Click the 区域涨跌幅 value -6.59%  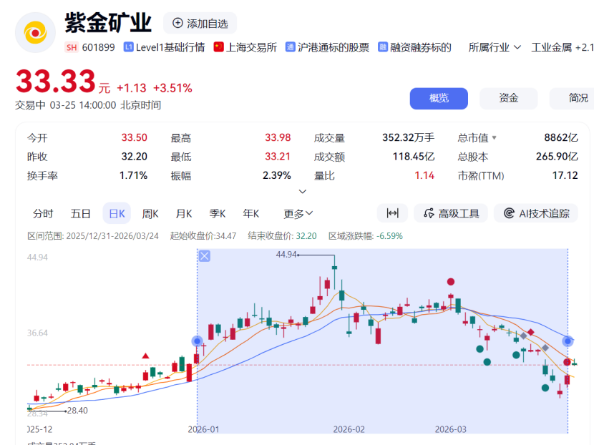coord(389,236)
